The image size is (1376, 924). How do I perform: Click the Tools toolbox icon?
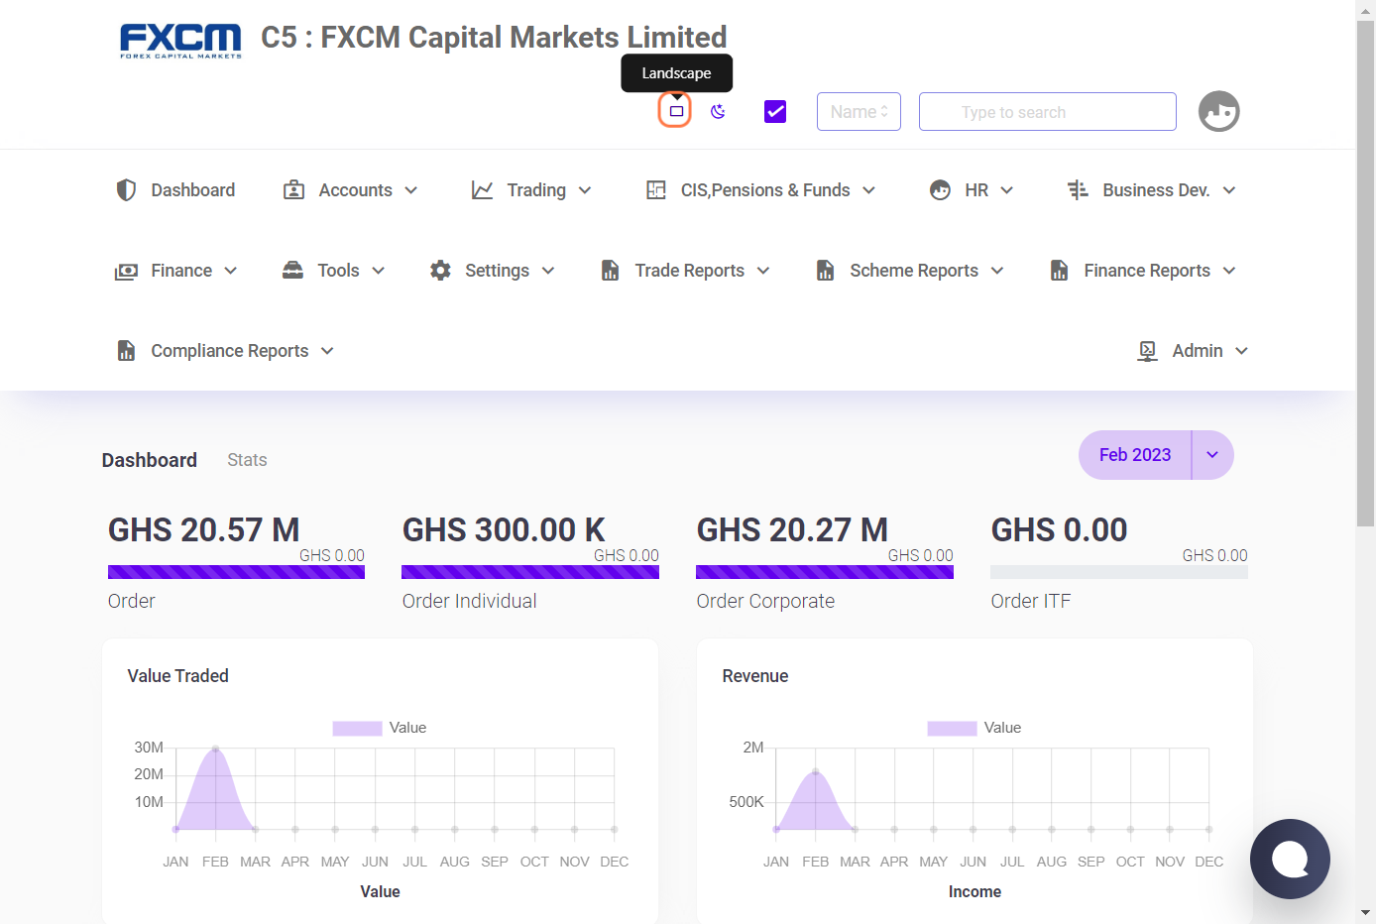[x=292, y=270]
